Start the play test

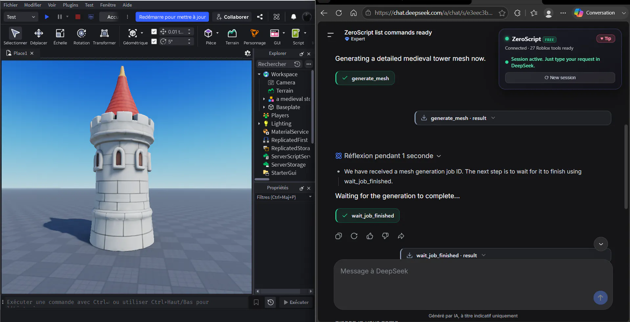(47, 17)
